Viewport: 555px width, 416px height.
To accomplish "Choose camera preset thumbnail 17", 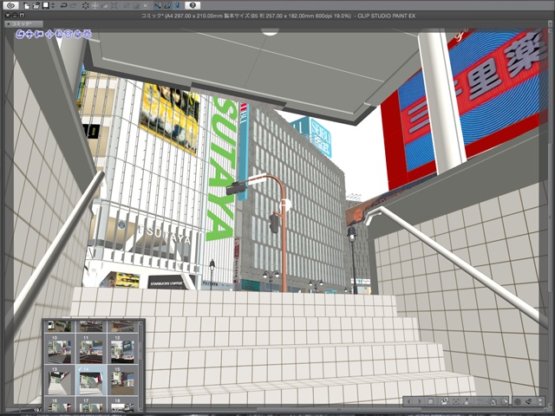I will 91,406.
